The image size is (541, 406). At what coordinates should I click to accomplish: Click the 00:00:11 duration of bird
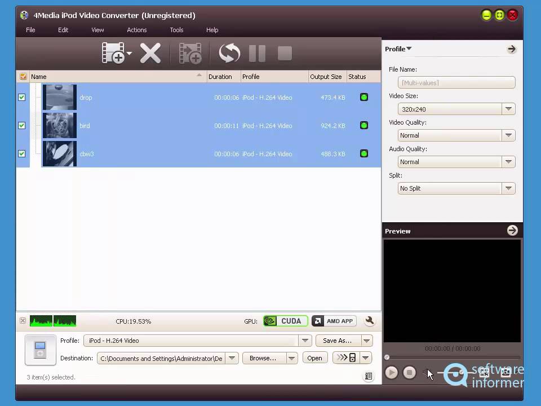pyautogui.click(x=227, y=126)
